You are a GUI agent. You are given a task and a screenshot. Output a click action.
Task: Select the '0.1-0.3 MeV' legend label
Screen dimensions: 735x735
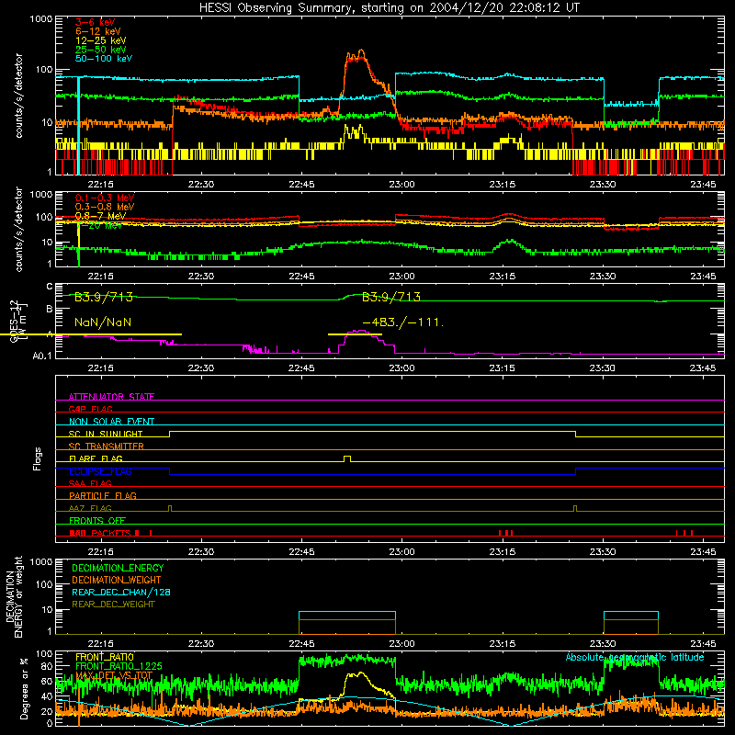point(105,198)
